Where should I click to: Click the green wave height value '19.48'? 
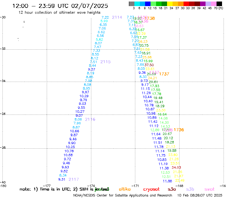(158, 98)
